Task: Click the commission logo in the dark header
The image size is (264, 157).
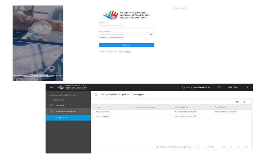Action: 72,87
